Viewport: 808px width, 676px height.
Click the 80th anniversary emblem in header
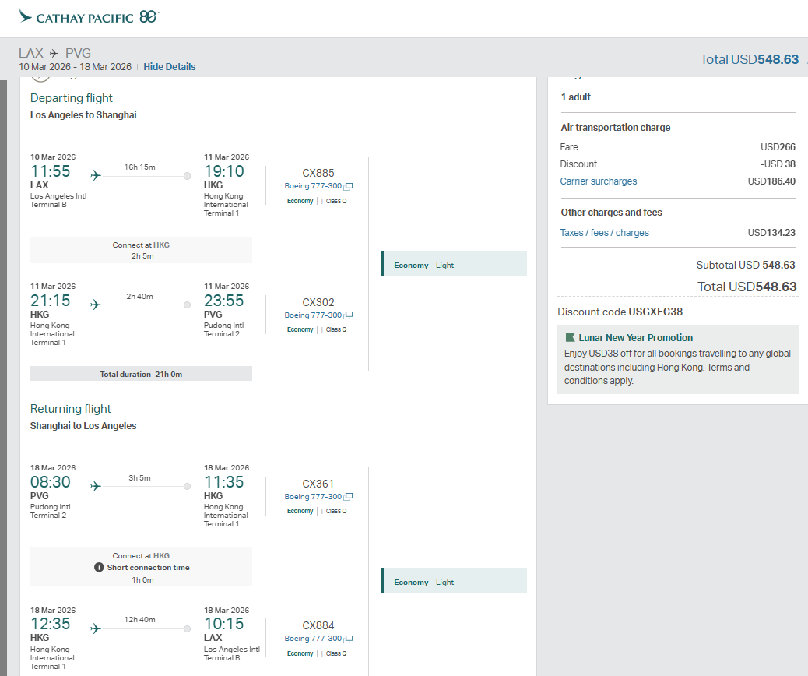[x=148, y=16]
